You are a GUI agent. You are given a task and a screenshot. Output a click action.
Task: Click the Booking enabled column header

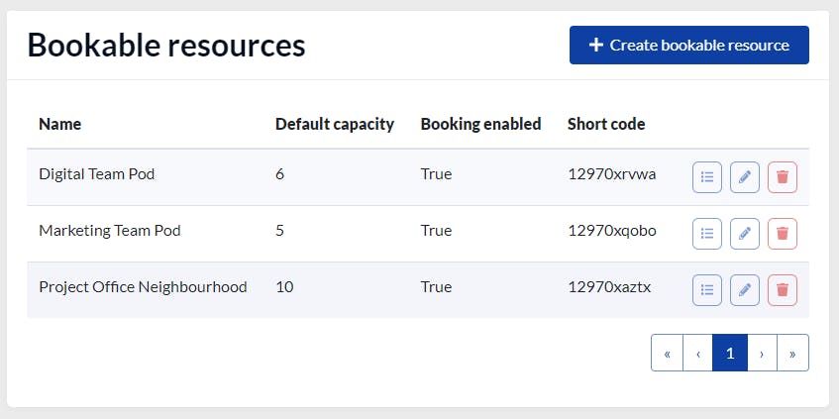480,125
